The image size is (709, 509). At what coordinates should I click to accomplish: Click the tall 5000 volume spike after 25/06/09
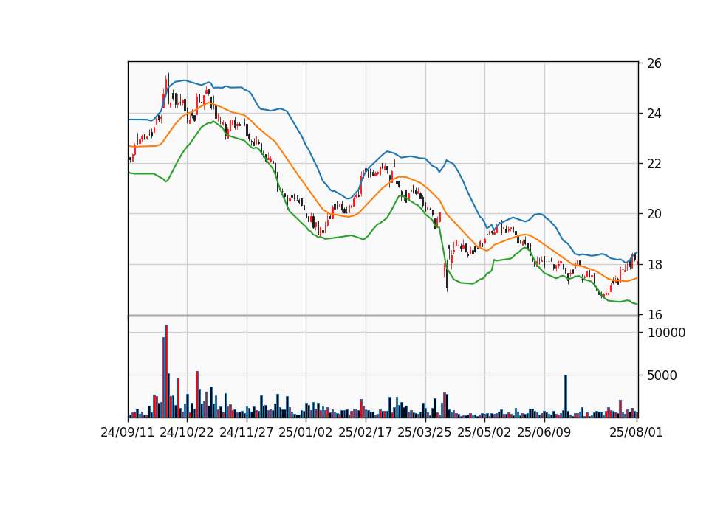566,397
